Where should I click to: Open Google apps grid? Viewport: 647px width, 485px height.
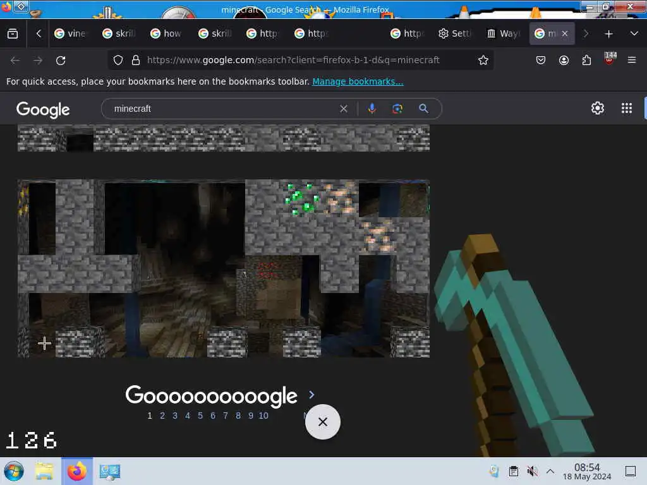coord(627,108)
